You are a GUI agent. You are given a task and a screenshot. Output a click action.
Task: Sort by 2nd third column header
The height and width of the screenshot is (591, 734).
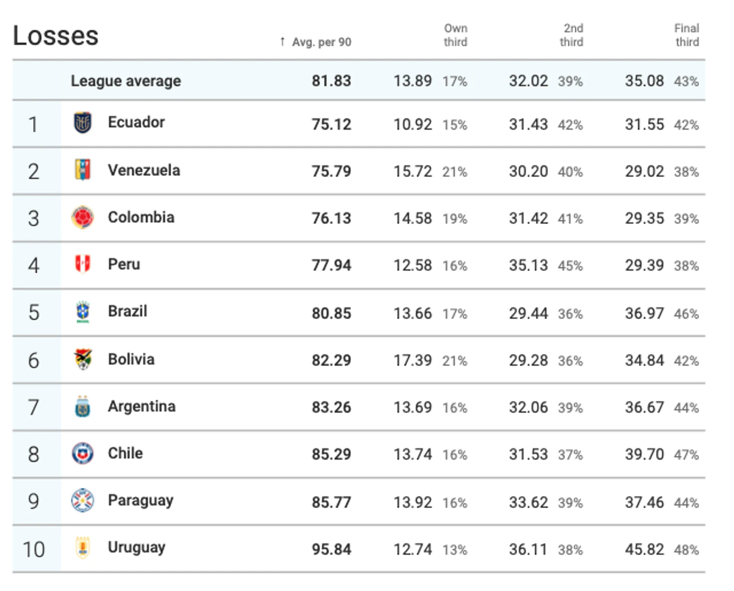point(572,35)
